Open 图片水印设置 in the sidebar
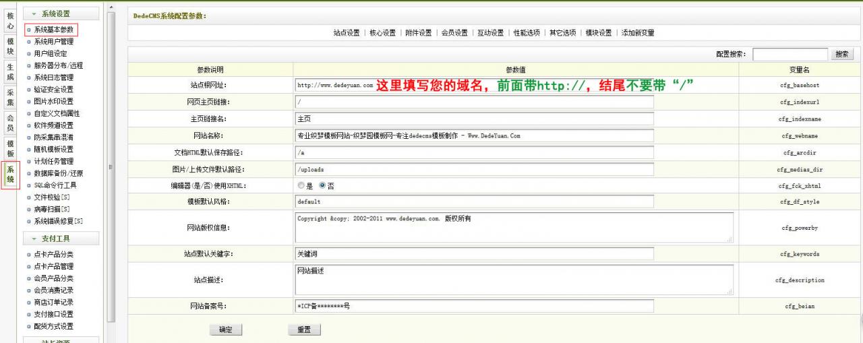 tap(54, 102)
